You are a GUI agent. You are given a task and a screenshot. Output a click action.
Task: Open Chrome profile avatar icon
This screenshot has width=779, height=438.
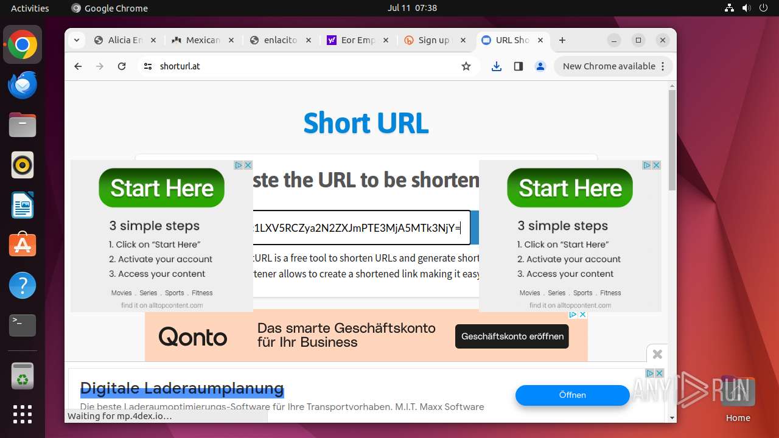[540, 66]
